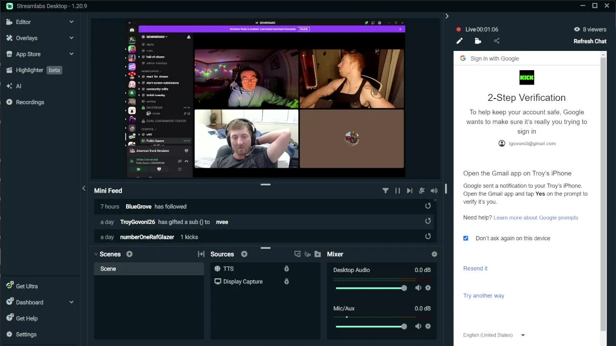The image size is (616, 346).
Task: Toggle the Display Capture lock
Action: [x=286, y=282]
